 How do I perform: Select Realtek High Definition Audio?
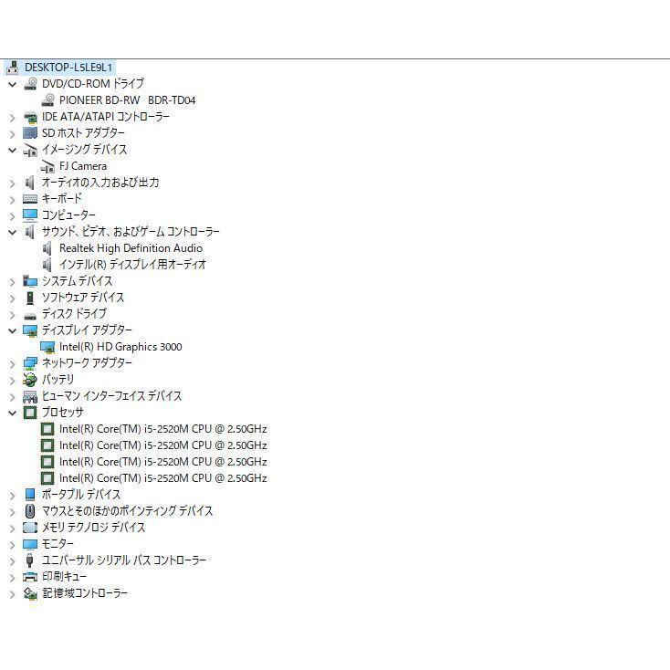(131, 248)
